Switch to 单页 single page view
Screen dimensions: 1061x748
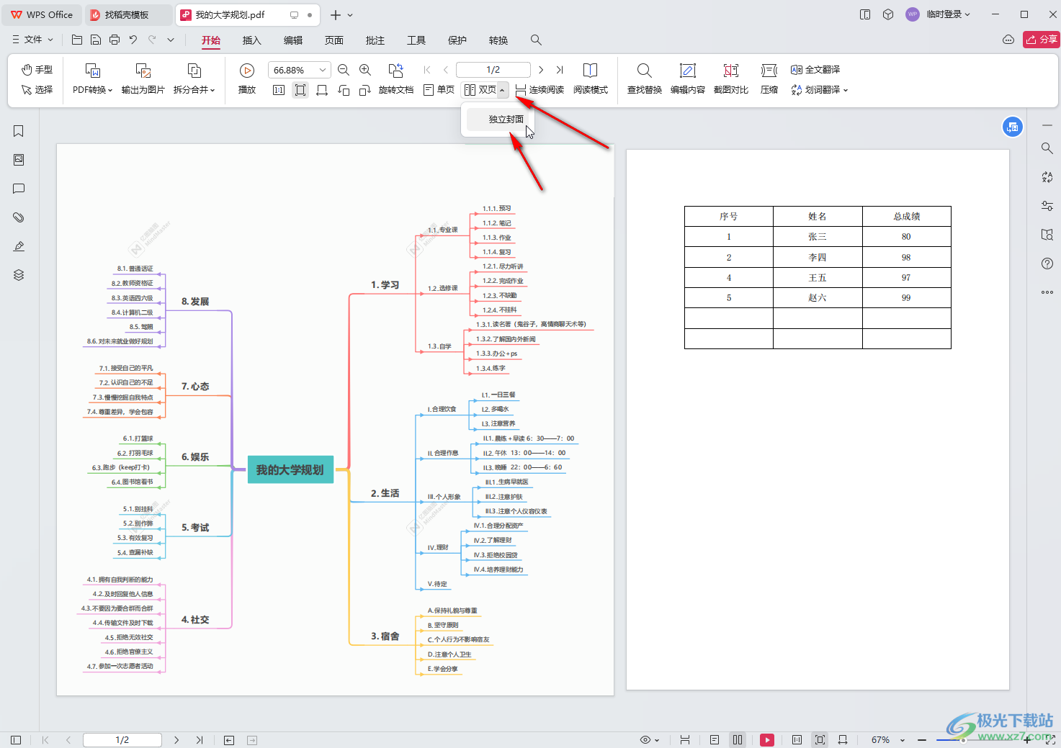point(439,90)
